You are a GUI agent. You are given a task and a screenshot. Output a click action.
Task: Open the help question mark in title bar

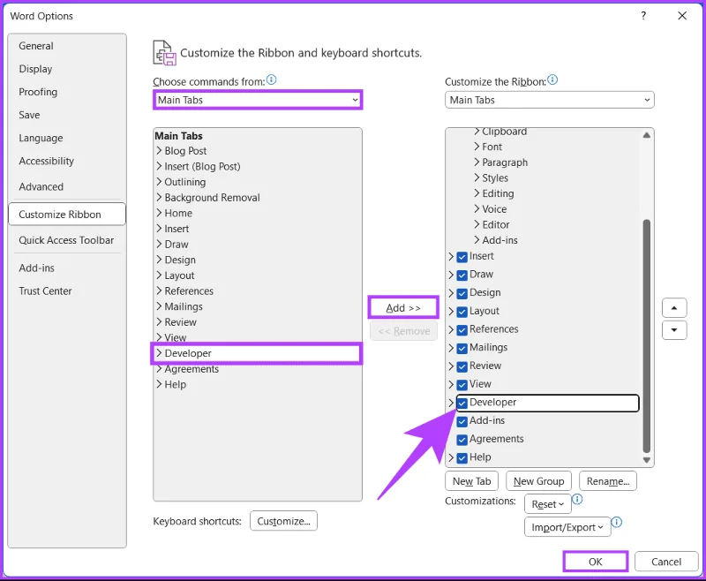click(643, 16)
